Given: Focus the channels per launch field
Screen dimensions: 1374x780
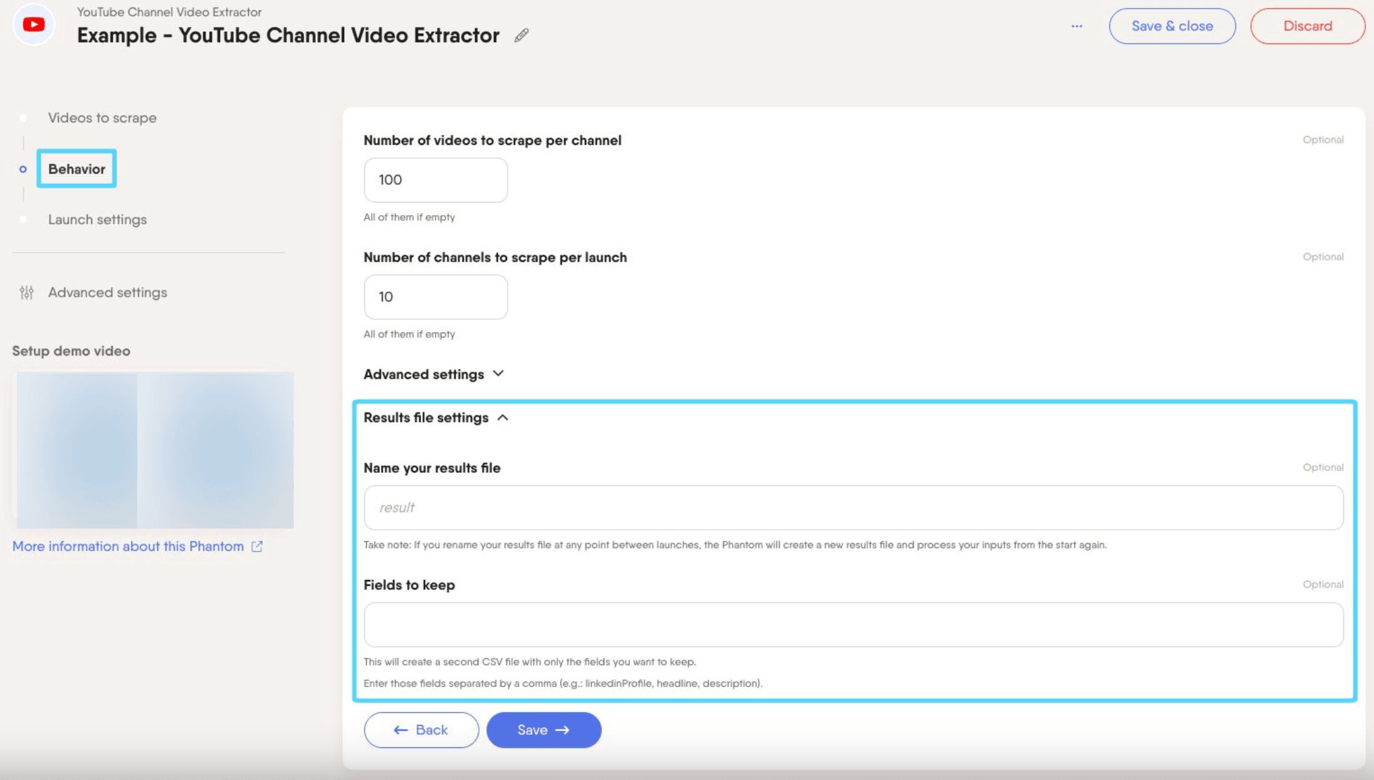Looking at the screenshot, I should click(x=436, y=297).
